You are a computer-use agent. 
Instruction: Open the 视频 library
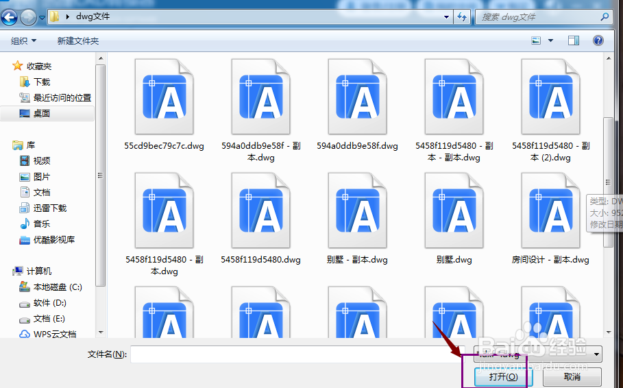click(42, 160)
